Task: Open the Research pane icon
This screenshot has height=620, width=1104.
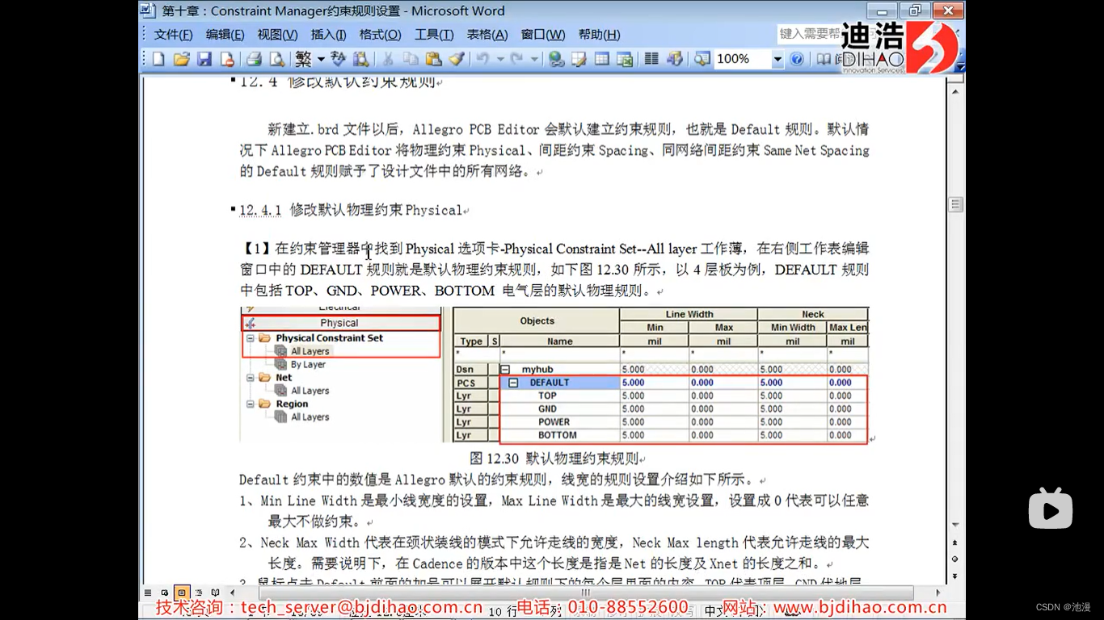Action: tap(361, 59)
